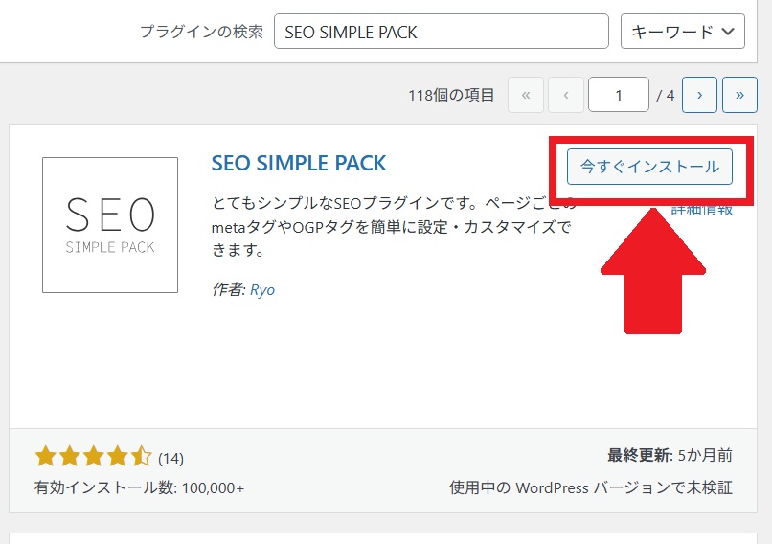Click the プラグインの検索 label
772x544 pixels.
[202, 32]
